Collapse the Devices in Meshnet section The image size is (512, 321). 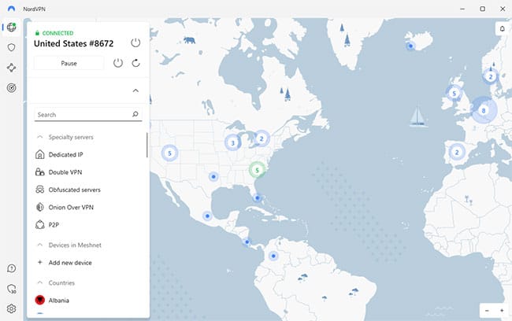[39, 245]
